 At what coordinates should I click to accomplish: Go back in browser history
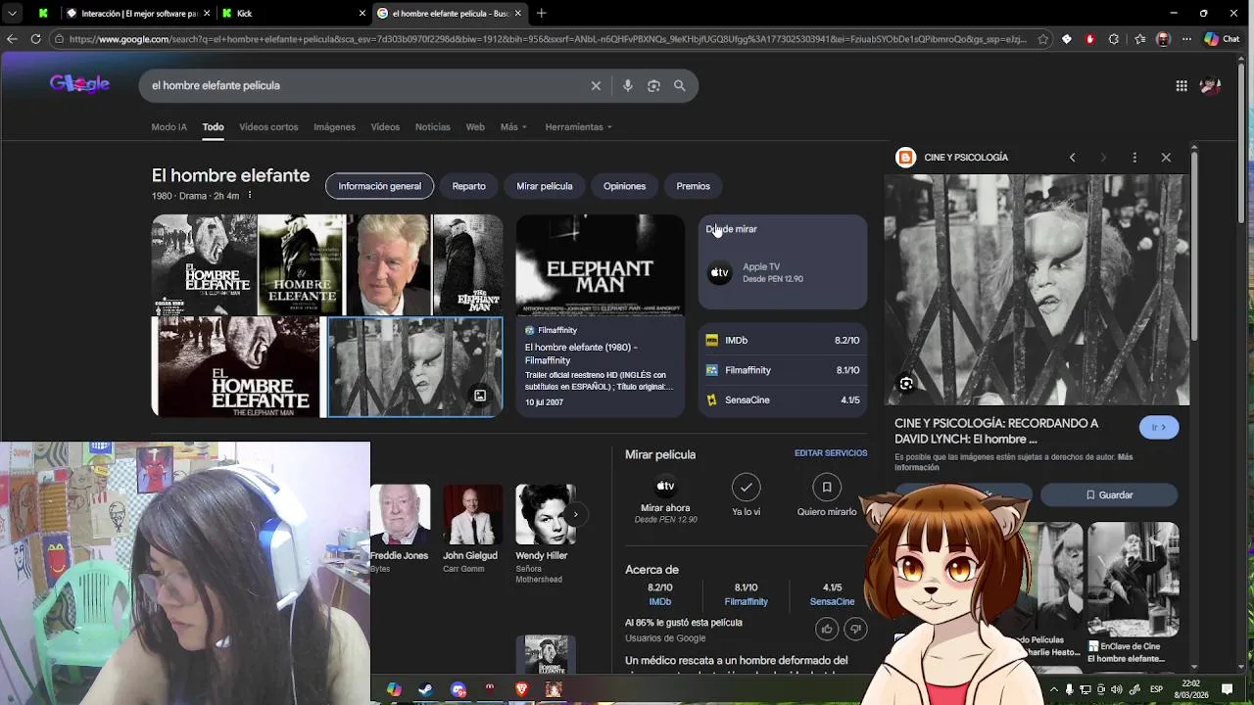(12, 39)
